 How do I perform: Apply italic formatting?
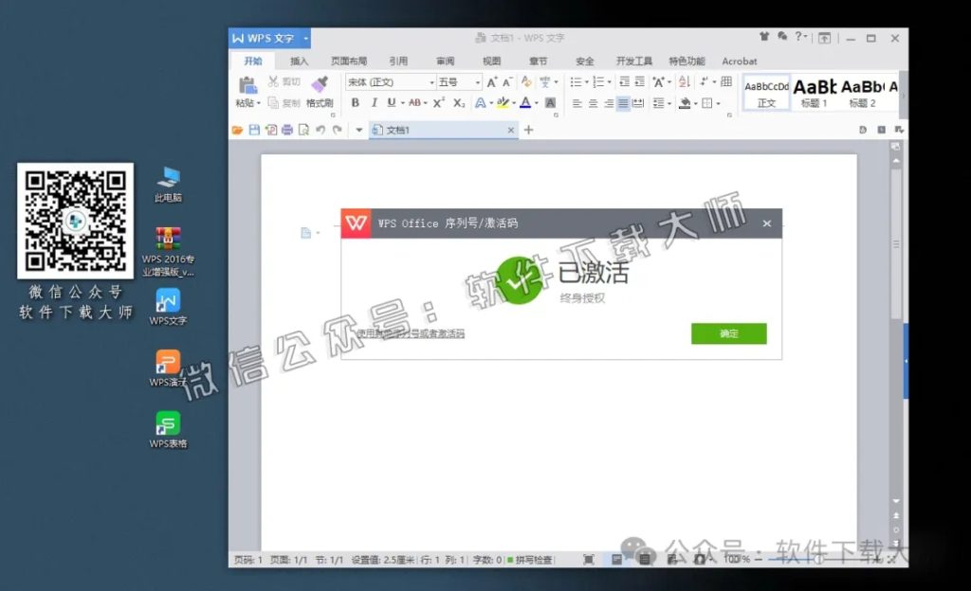click(374, 102)
